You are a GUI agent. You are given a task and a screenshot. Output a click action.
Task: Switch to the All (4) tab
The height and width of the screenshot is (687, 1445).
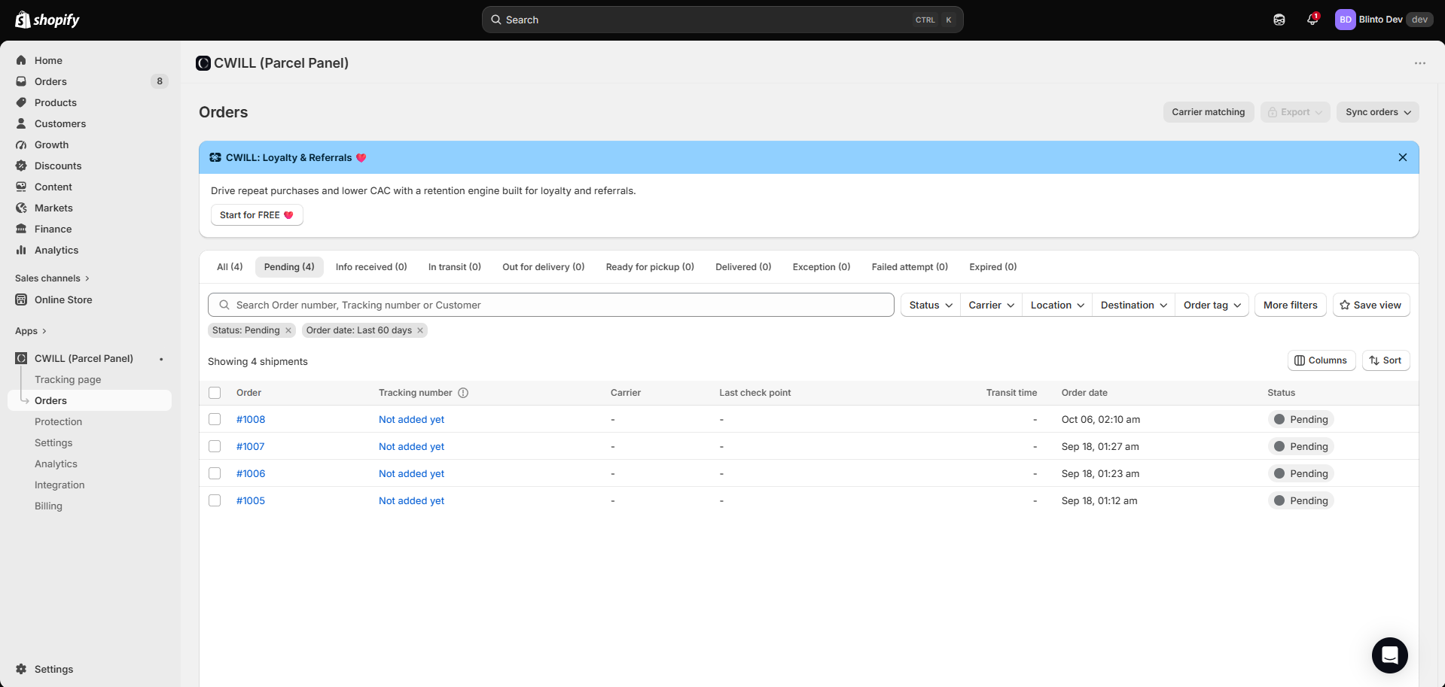tap(230, 267)
